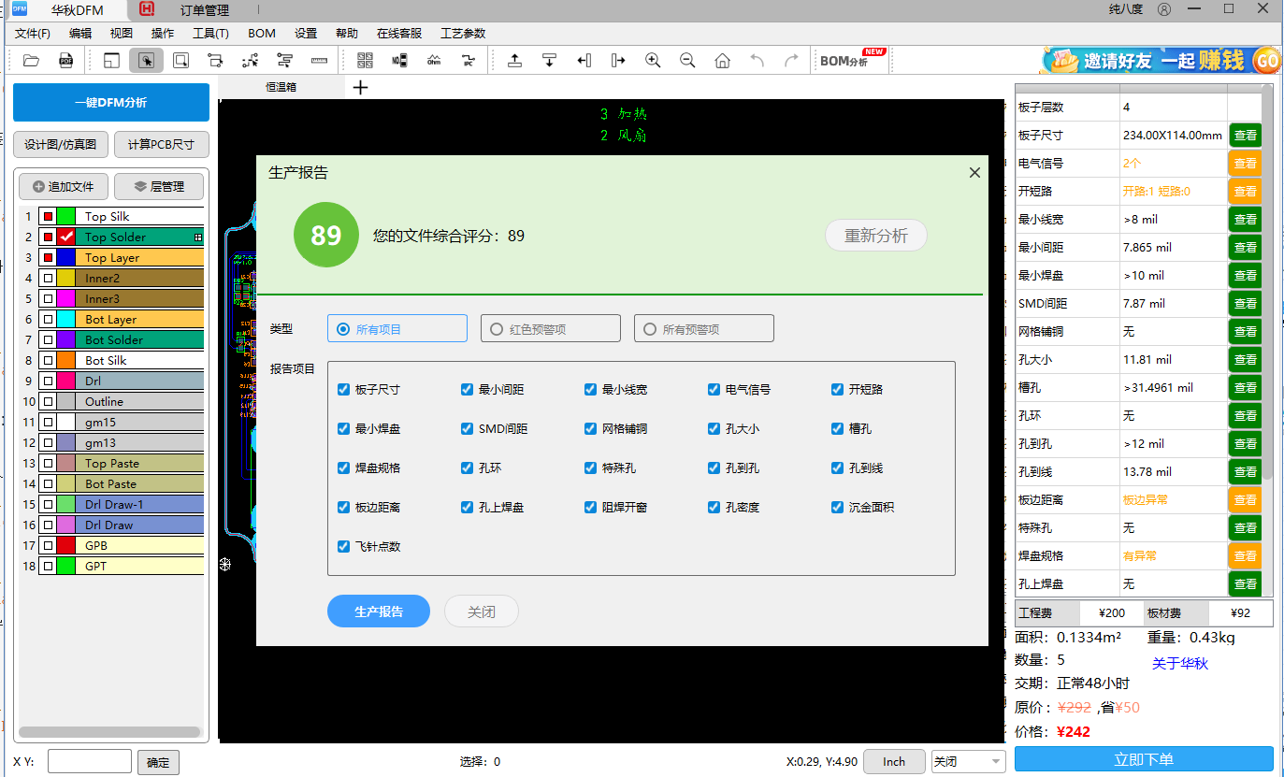Click the 一键DFM分析 button

pyautogui.click(x=111, y=102)
